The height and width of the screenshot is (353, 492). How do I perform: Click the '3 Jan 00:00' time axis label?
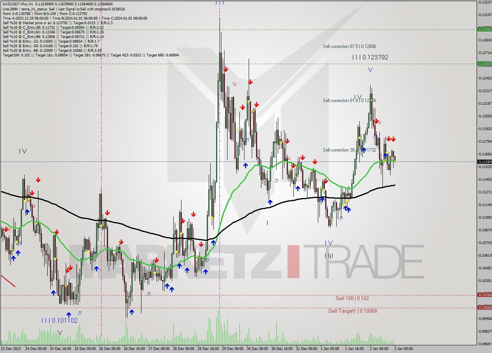(x=403, y=349)
